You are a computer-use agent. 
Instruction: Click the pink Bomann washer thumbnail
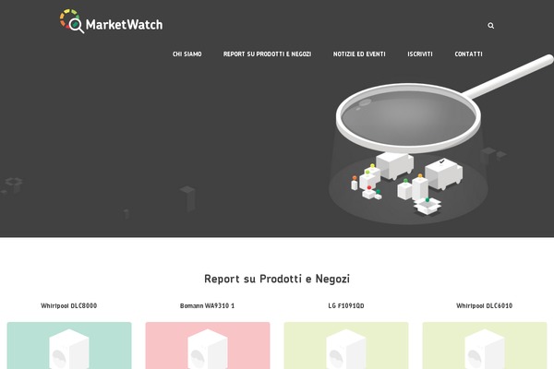click(208, 345)
